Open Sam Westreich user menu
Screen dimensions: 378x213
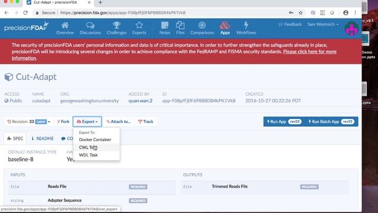click(323, 24)
